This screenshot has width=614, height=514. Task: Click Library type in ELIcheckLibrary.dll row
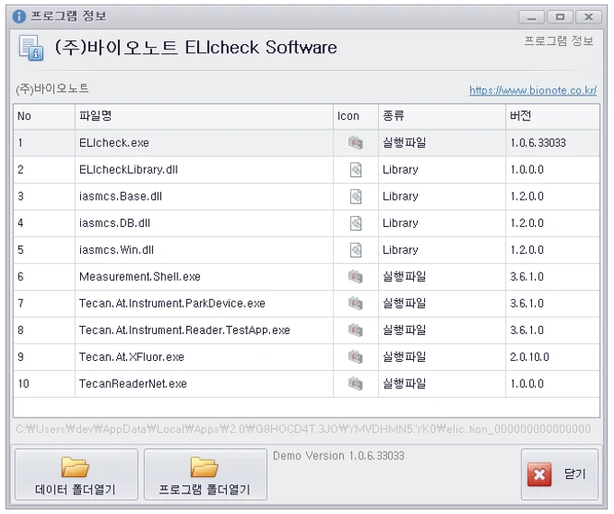pyautogui.click(x=401, y=170)
